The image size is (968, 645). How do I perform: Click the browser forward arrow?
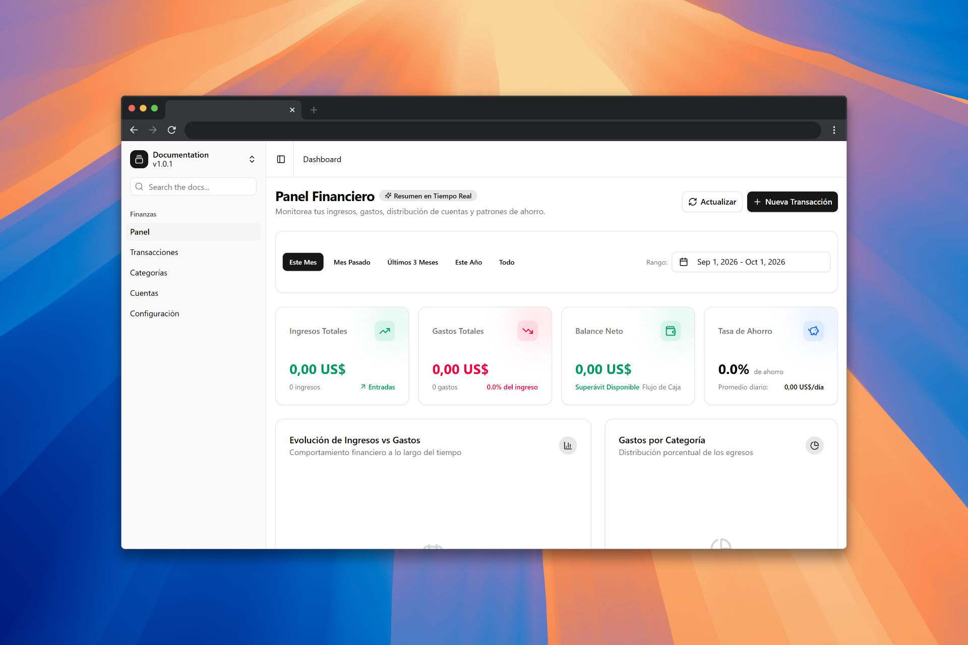pyautogui.click(x=153, y=130)
